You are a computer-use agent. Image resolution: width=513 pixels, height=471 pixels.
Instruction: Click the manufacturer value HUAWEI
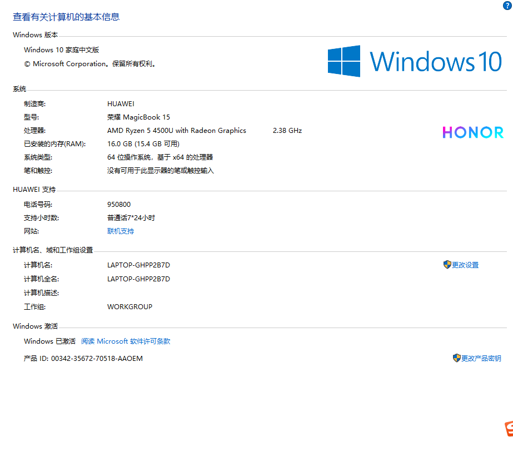tap(121, 104)
